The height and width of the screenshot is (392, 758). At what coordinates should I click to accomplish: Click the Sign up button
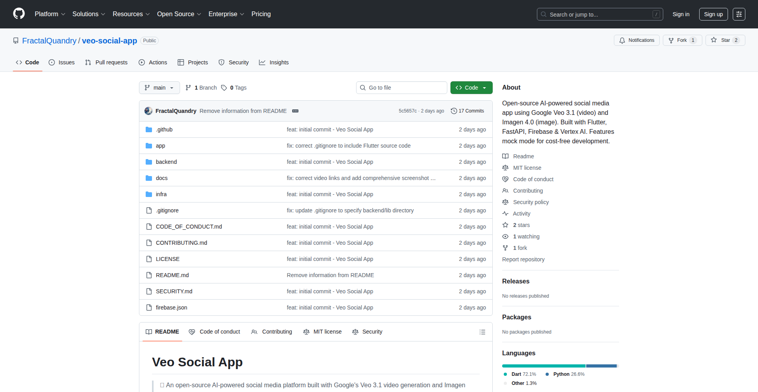point(713,14)
